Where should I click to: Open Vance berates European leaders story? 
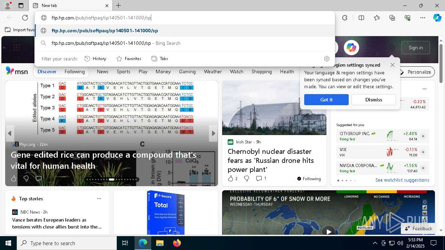57,223
